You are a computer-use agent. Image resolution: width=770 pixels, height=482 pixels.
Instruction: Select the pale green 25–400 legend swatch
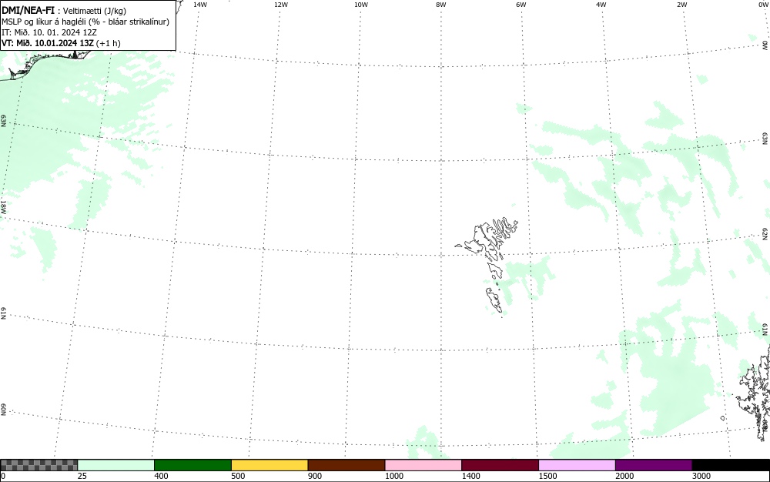tap(116, 465)
